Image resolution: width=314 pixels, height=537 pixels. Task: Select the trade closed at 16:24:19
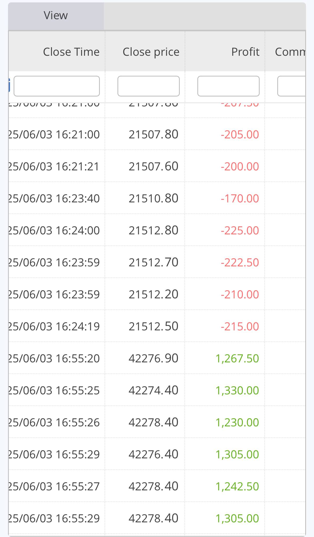(x=54, y=326)
